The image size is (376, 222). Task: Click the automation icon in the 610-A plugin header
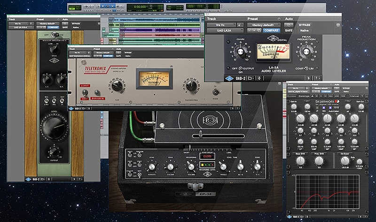65,24
